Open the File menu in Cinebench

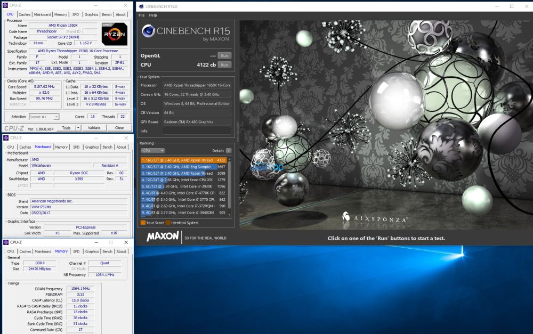[x=141, y=15]
